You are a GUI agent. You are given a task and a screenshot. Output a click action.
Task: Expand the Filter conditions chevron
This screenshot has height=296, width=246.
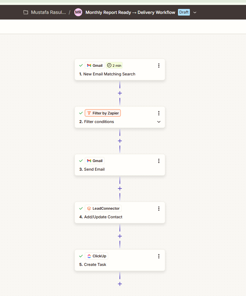tap(159, 122)
